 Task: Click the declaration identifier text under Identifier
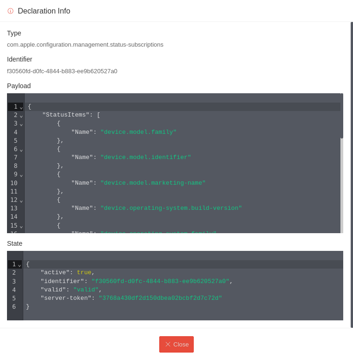pos(62,71)
